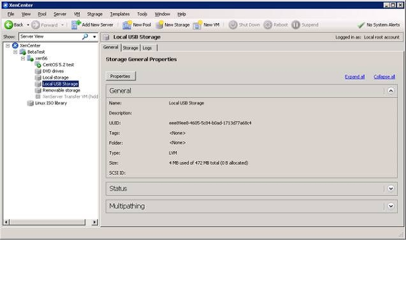Open the Tools menu
The image size is (406, 293).
pyautogui.click(x=142, y=14)
